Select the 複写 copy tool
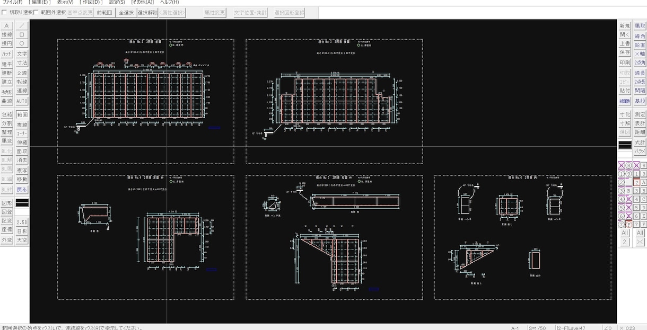Image resolution: width=647 pixels, height=330 pixels. (x=22, y=171)
